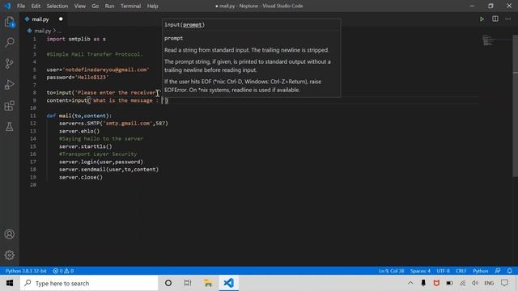
Task: Click 'server.sendmail(user,to,content)' line
Action: click(109, 170)
